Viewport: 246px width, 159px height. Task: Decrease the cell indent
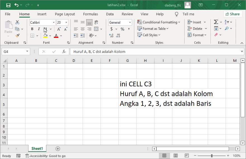[x=76, y=36]
